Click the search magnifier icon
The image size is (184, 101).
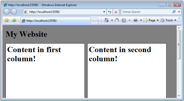click(174, 12)
